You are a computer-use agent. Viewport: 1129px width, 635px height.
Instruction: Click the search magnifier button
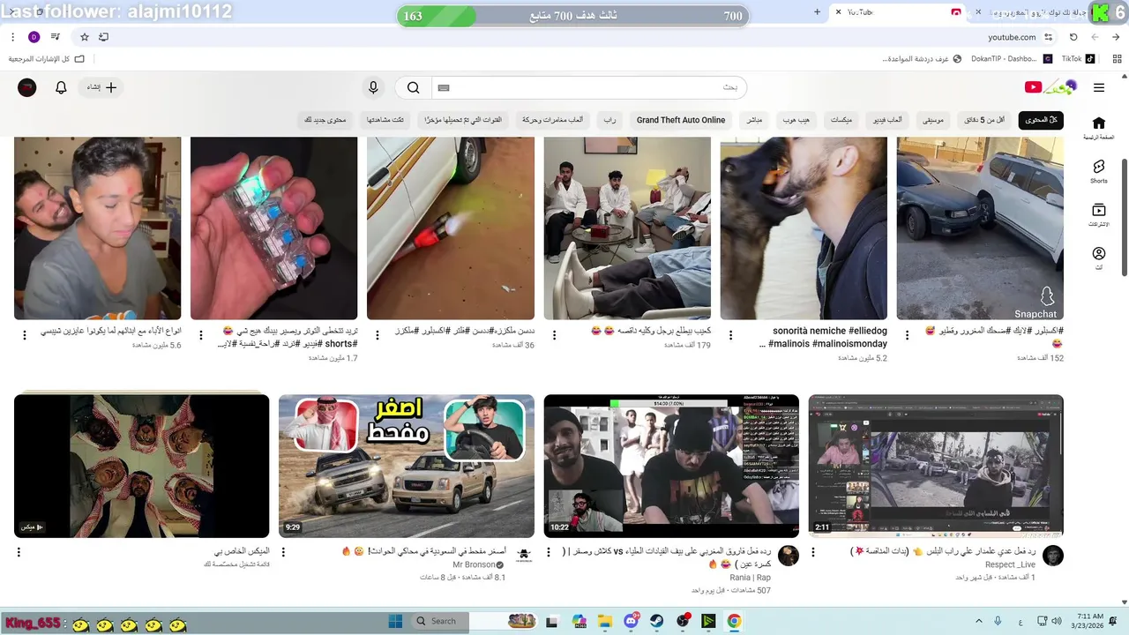click(413, 87)
